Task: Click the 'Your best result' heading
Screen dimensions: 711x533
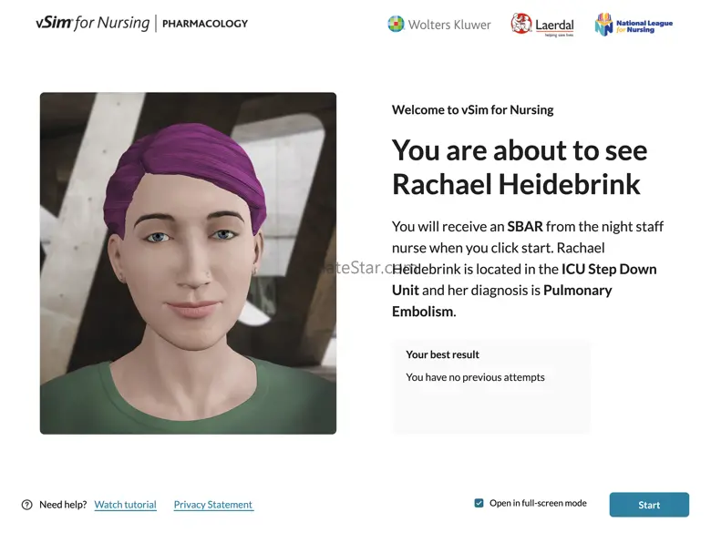Action: [442, 354]
